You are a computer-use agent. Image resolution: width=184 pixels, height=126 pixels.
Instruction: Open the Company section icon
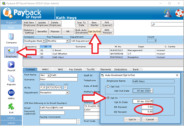click(x=11, y=38)
